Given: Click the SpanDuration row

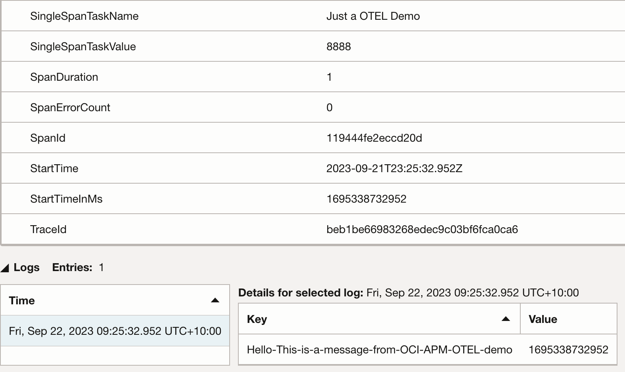Looking at the screenshot, I should [65, 77].
